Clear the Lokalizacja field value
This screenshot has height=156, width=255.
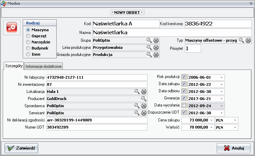pos(144,92)
